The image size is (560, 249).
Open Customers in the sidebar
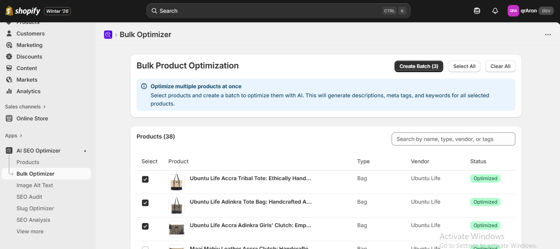point(31,33)
